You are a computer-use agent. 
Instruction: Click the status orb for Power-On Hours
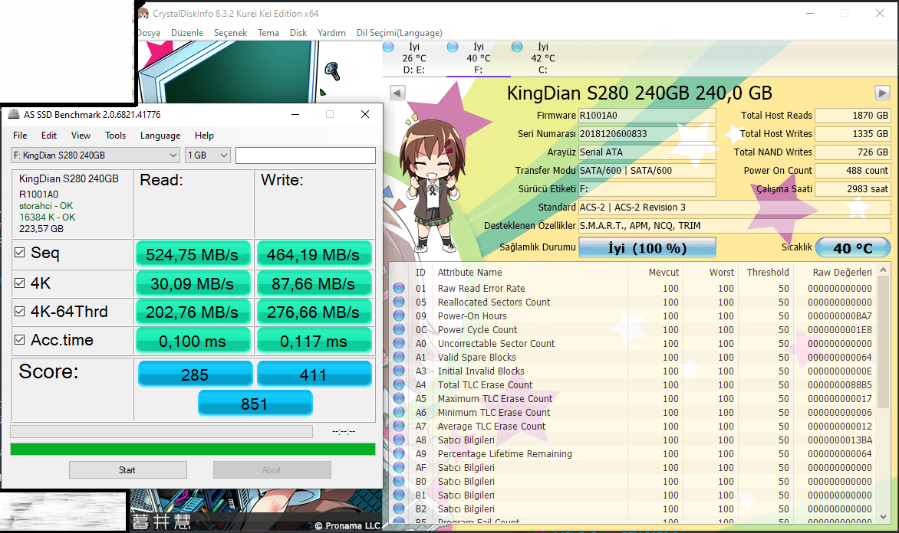[399, 316]
